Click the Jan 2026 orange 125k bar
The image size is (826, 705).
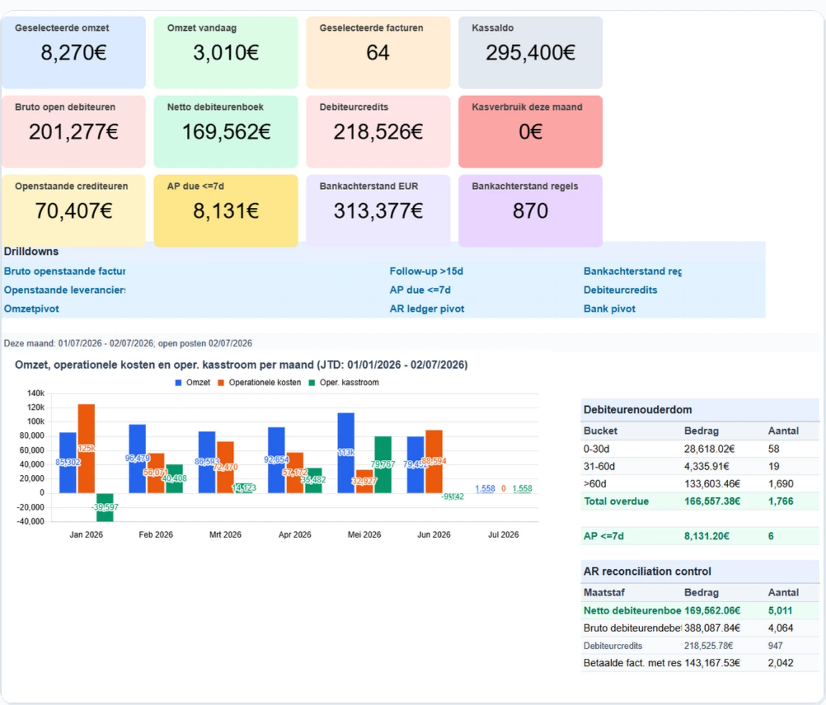[86, 448]
